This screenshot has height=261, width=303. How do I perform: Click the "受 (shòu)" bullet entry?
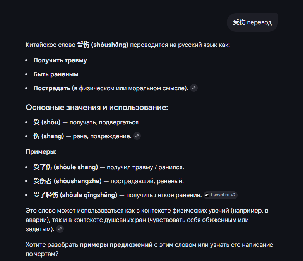47,122
